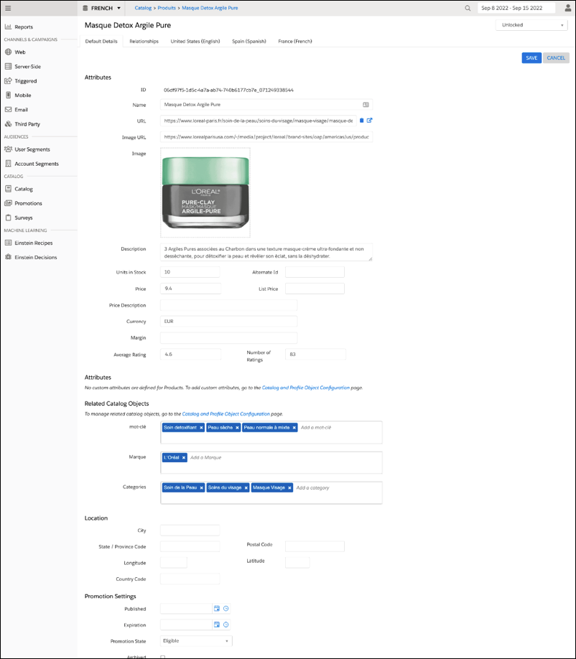576x659 pixels.
Task: Click the Promotions sidebar icon
Action: pyautogui.click(x=8, y=203)
